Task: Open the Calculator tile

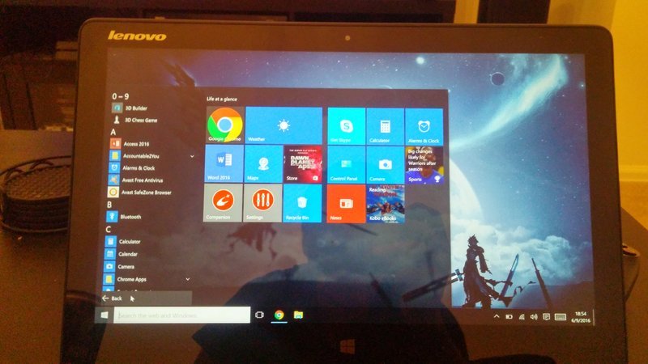Action: 386,127
